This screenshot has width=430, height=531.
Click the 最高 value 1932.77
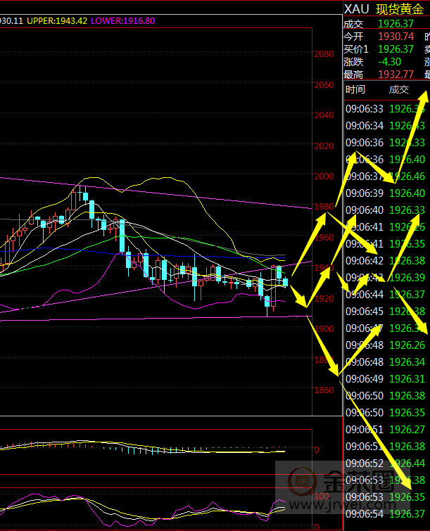click(396, 74)
